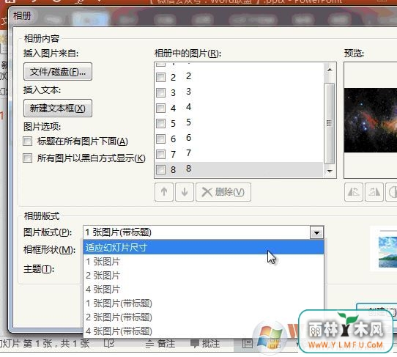Viewport: 397px width, 357px height.
Task: Select picture row 8 in the list
Action: (239, 169)
